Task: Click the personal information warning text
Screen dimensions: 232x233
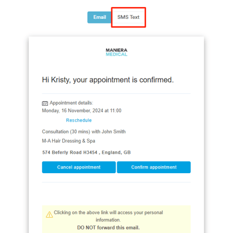Action: coord(108,216)
